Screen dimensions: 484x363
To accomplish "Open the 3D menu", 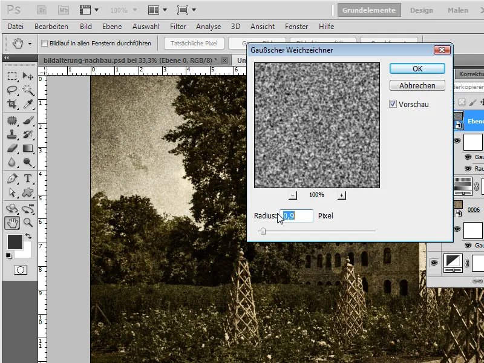I will (x=236, y=27).
